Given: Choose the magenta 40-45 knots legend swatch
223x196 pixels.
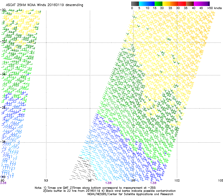Looking at the screenshot, I should coord(198,4).
